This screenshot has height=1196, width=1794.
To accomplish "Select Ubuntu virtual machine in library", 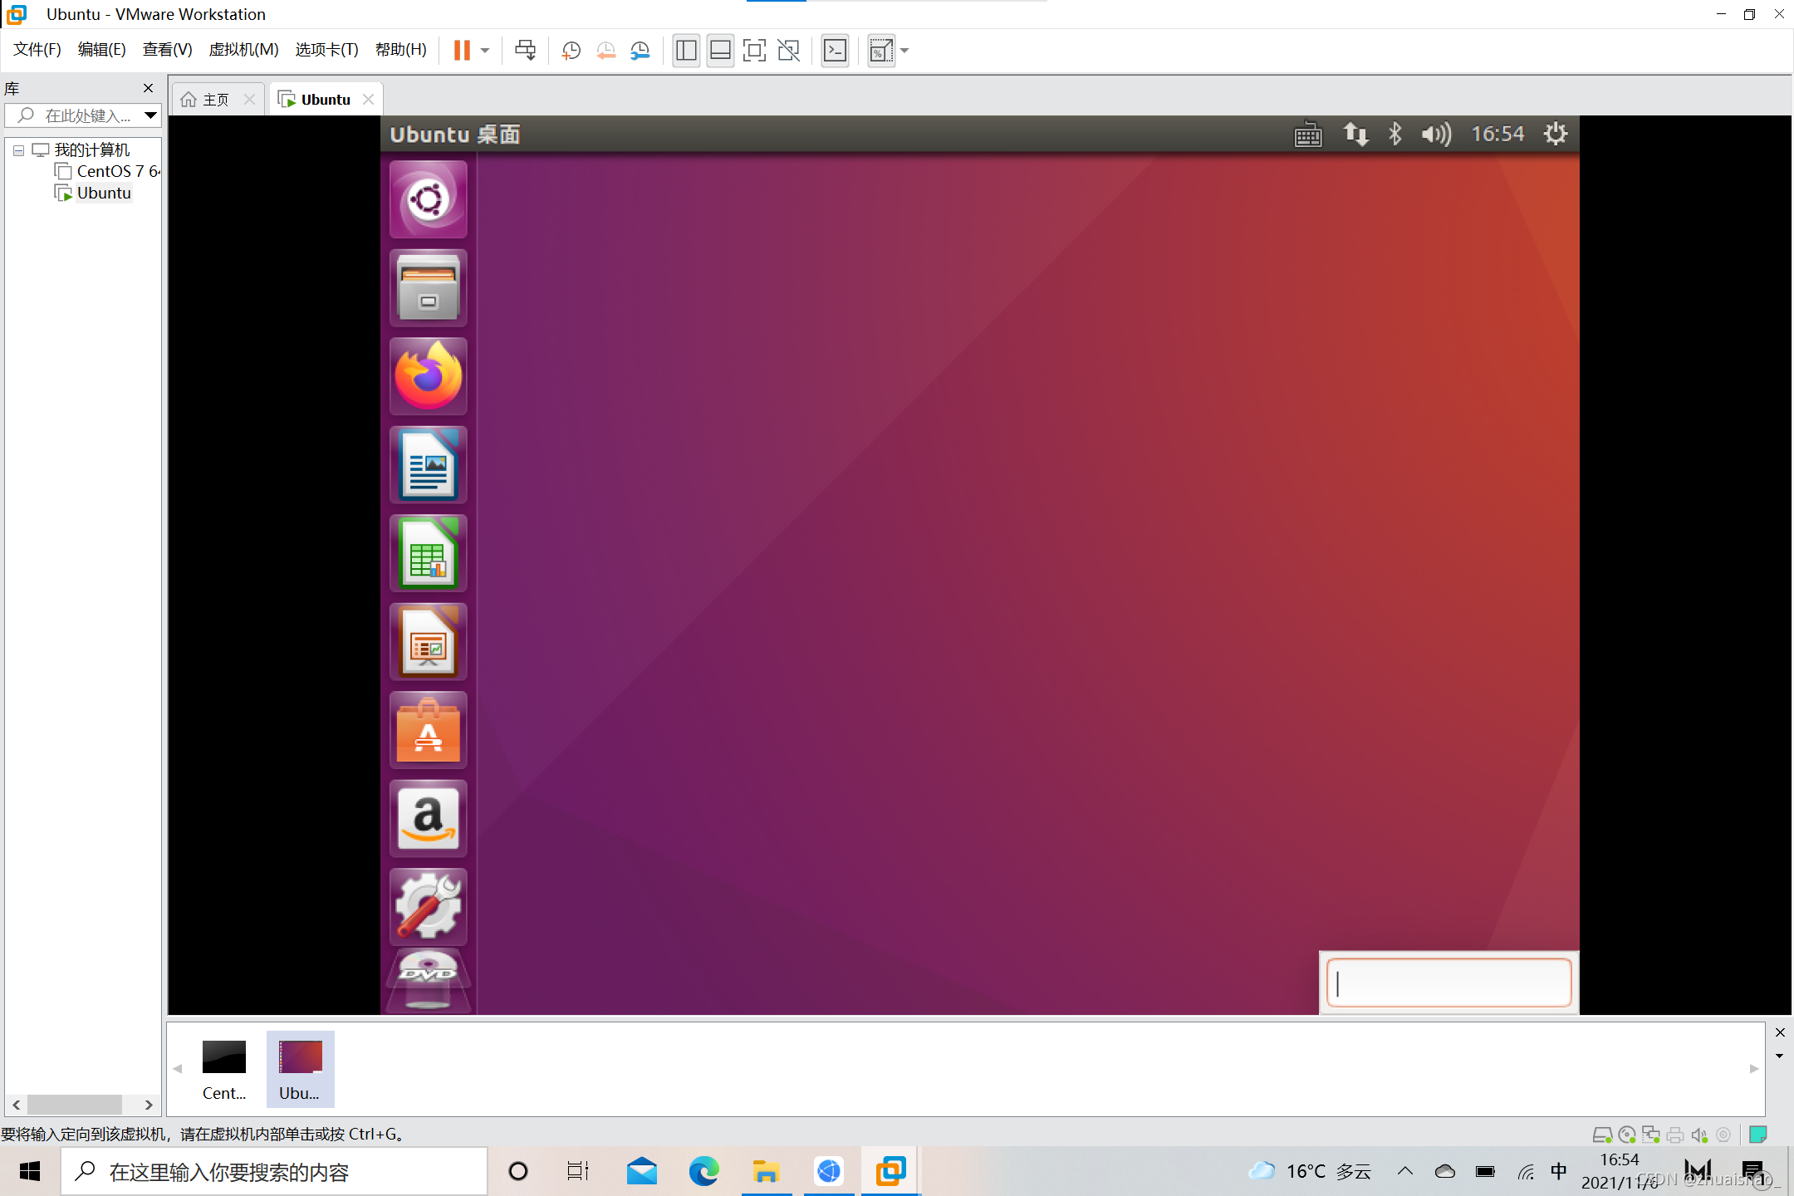I will (104, 192).
